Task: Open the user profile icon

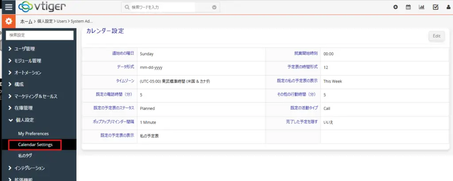Action: (448, 7)
